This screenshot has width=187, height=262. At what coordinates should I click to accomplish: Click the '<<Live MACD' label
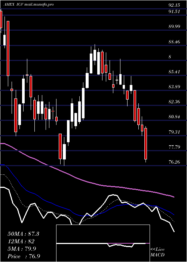(x=157, y=252)
